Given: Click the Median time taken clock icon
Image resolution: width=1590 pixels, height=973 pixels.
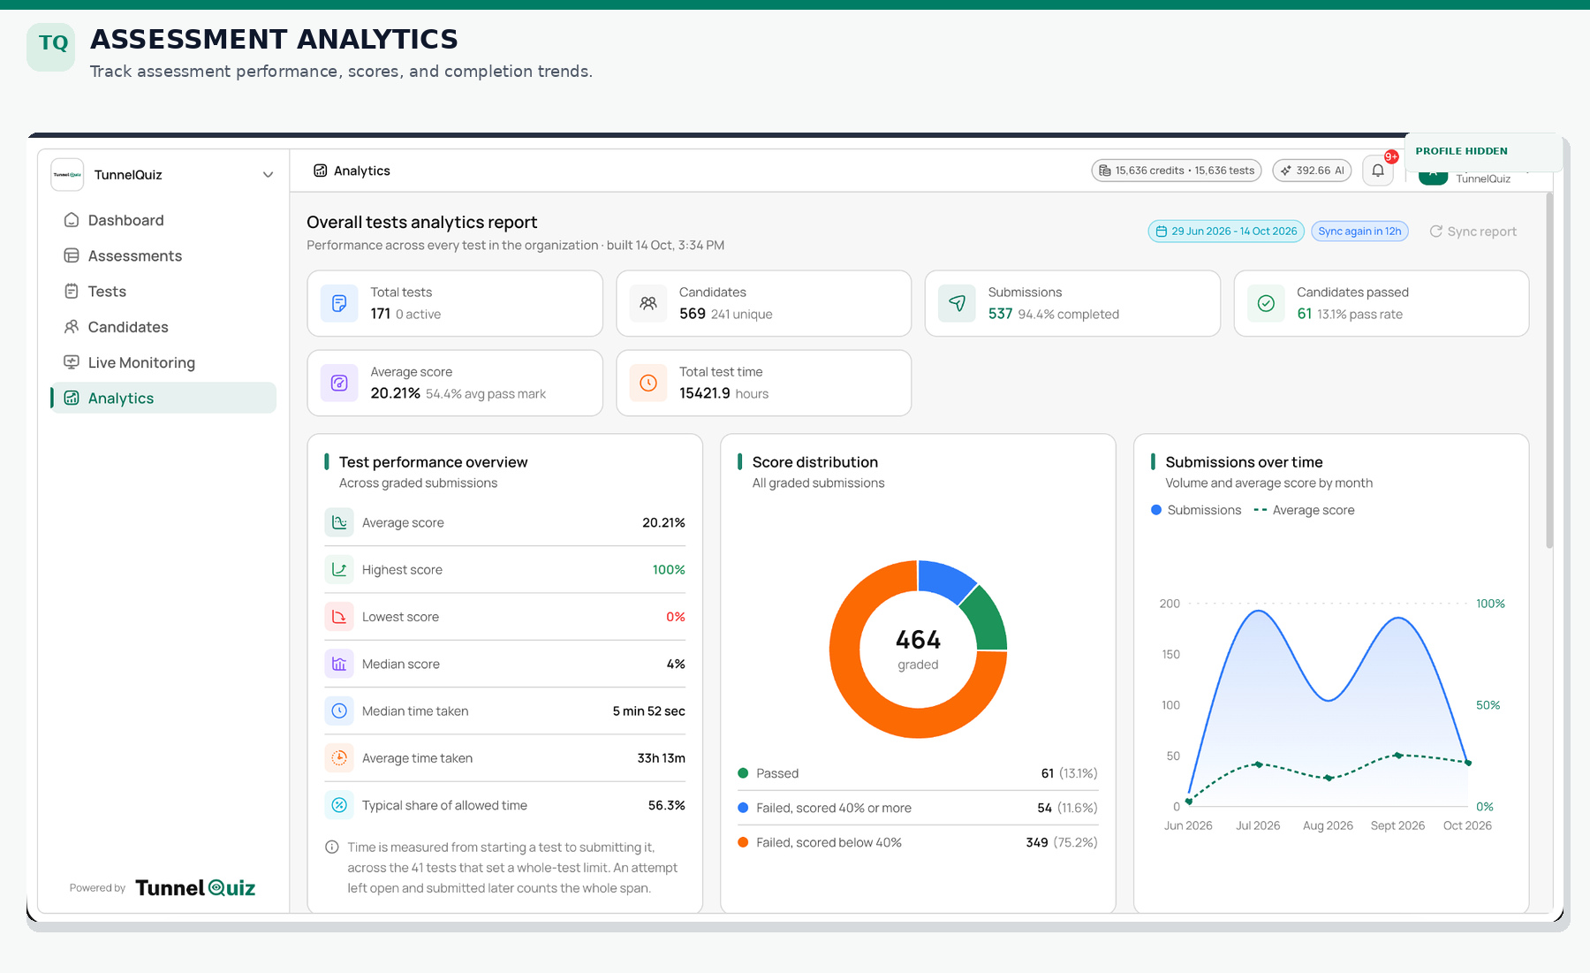Looking at the screenshot, I should tap(339, 711).
